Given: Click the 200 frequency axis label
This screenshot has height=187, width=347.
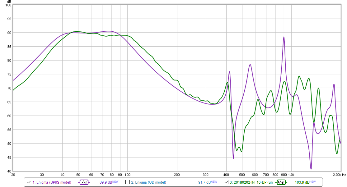Looking at the screenshot, I should tap(177, 175).
